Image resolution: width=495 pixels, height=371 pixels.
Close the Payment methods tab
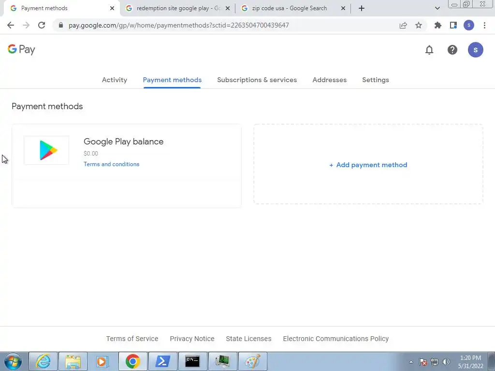[112, 8]
